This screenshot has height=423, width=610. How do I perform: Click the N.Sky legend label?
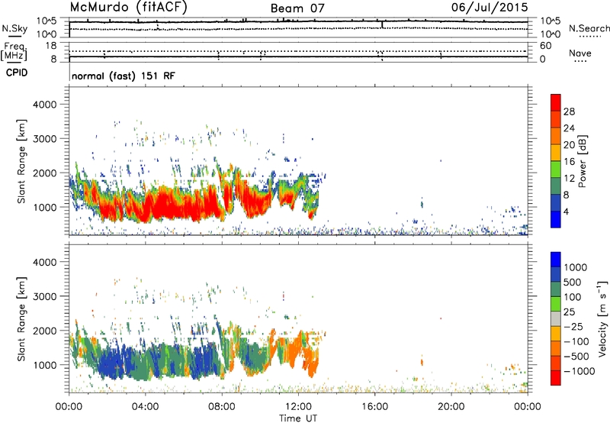click(x=14, y=29)
